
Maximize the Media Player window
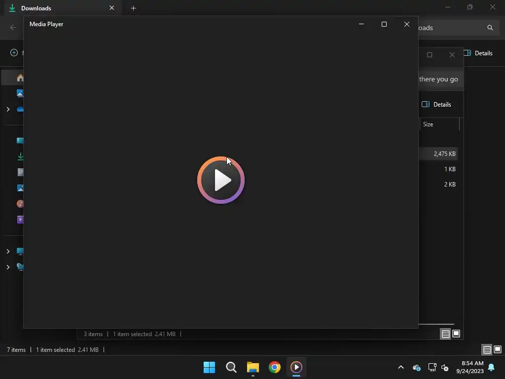(384, 24)
